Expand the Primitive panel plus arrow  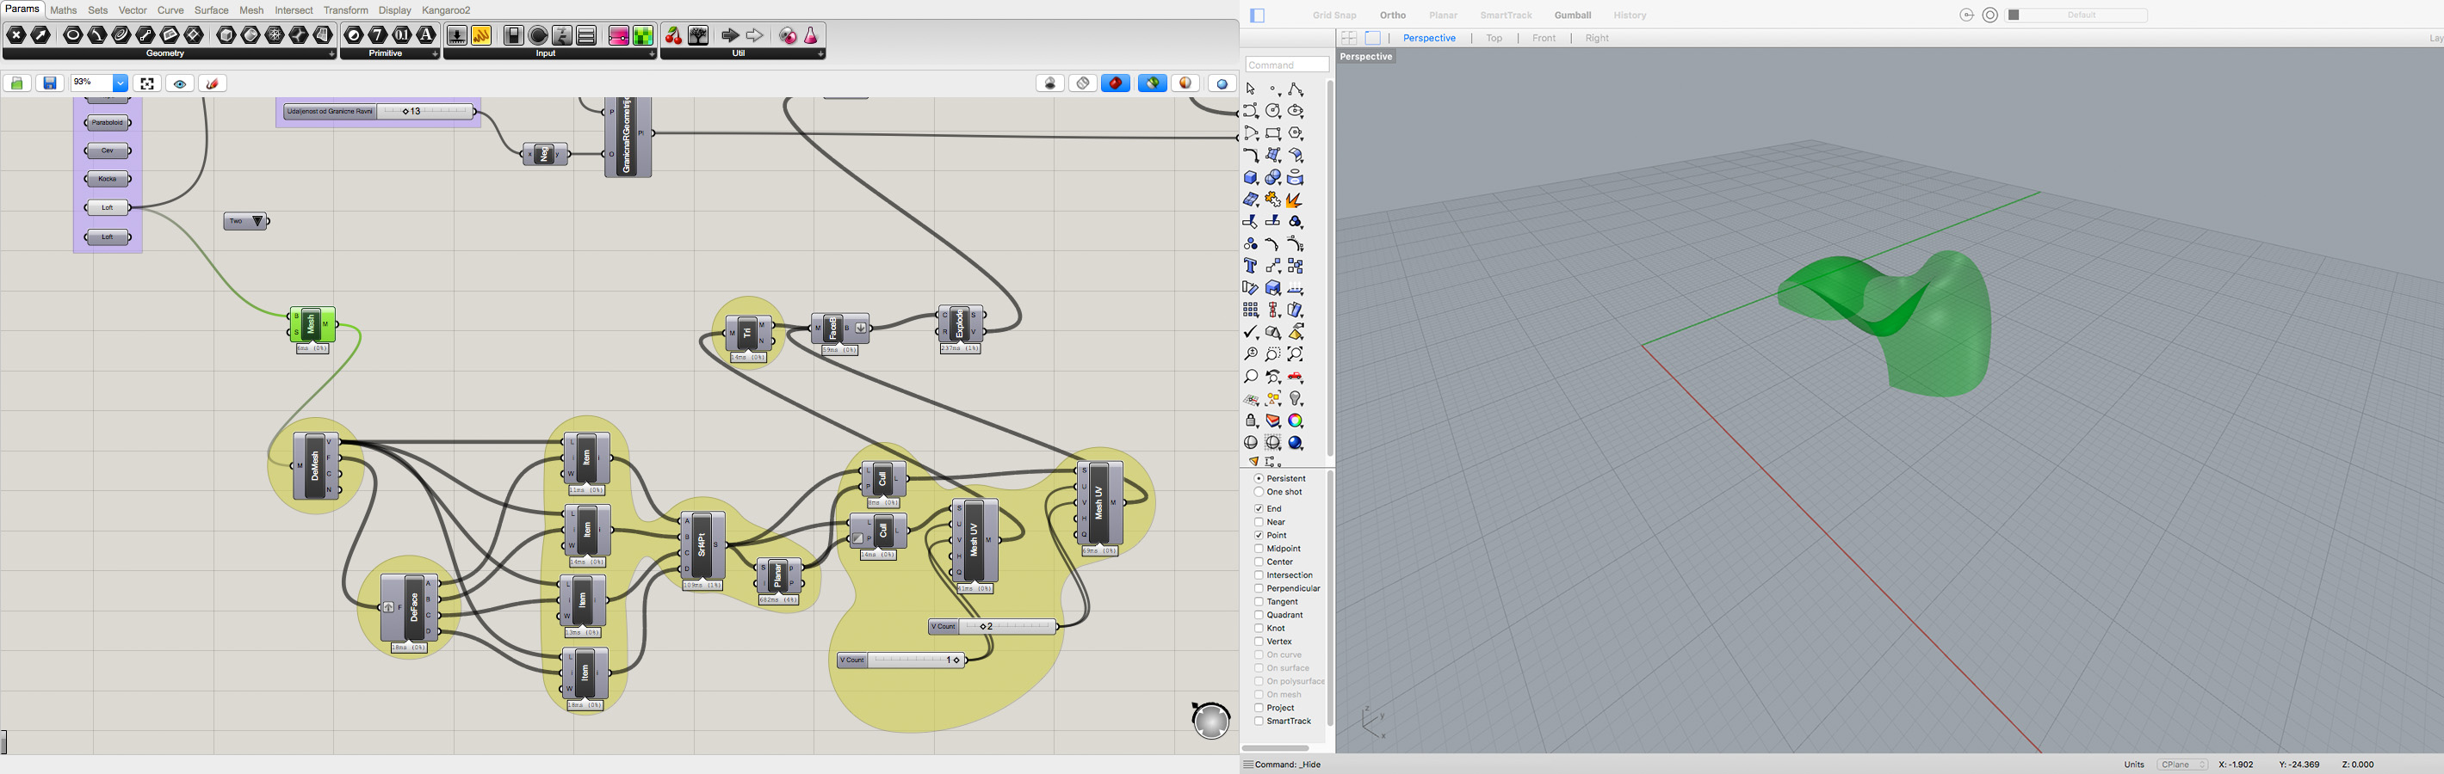tap(436, 54)
